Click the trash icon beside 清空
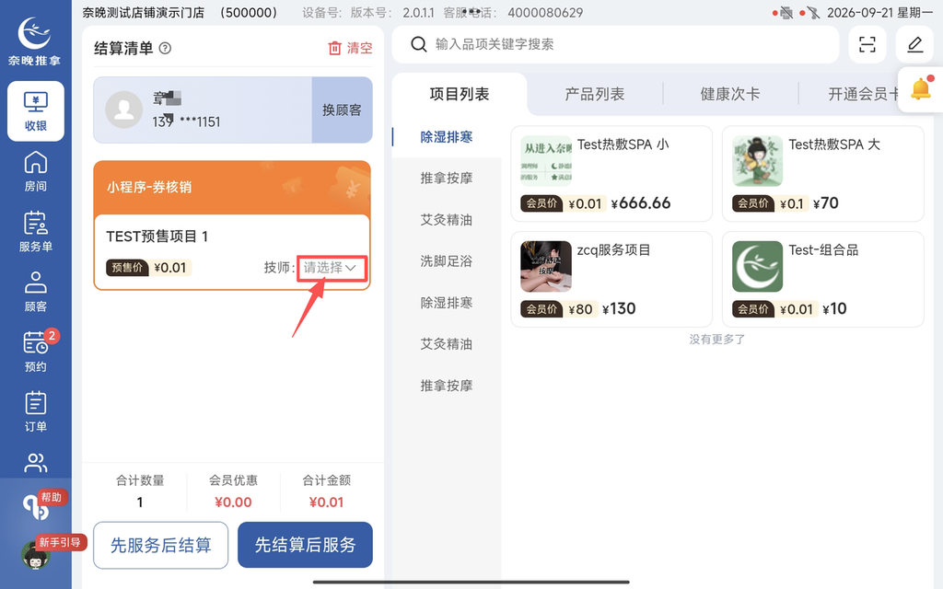The width and height of the screenshot is (943, 589). click(334, 48)
